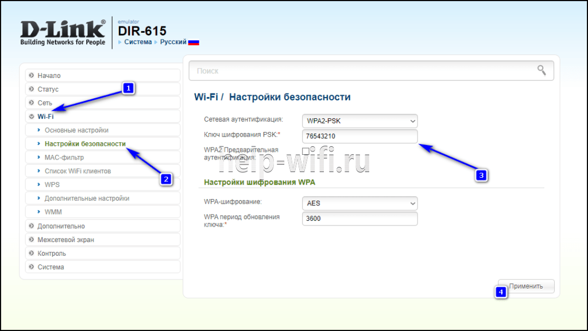
Task: Click Настройки шифрования WPA heading
Action: pyautogui.click(x=260, y=182)
